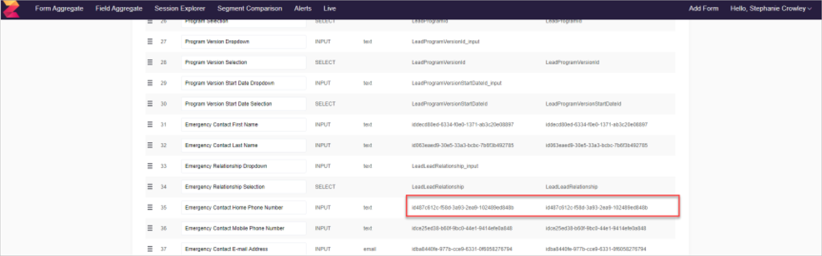
Task: Click the Zuko logo icon
Action: (11, 9)
